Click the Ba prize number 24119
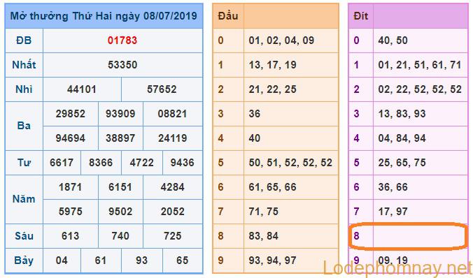Screen dimensions: 473x278 pos(172,138)
